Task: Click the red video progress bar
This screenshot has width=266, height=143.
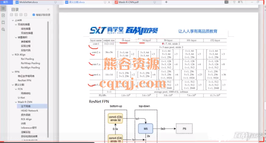Action: click(x=132, y=142)
